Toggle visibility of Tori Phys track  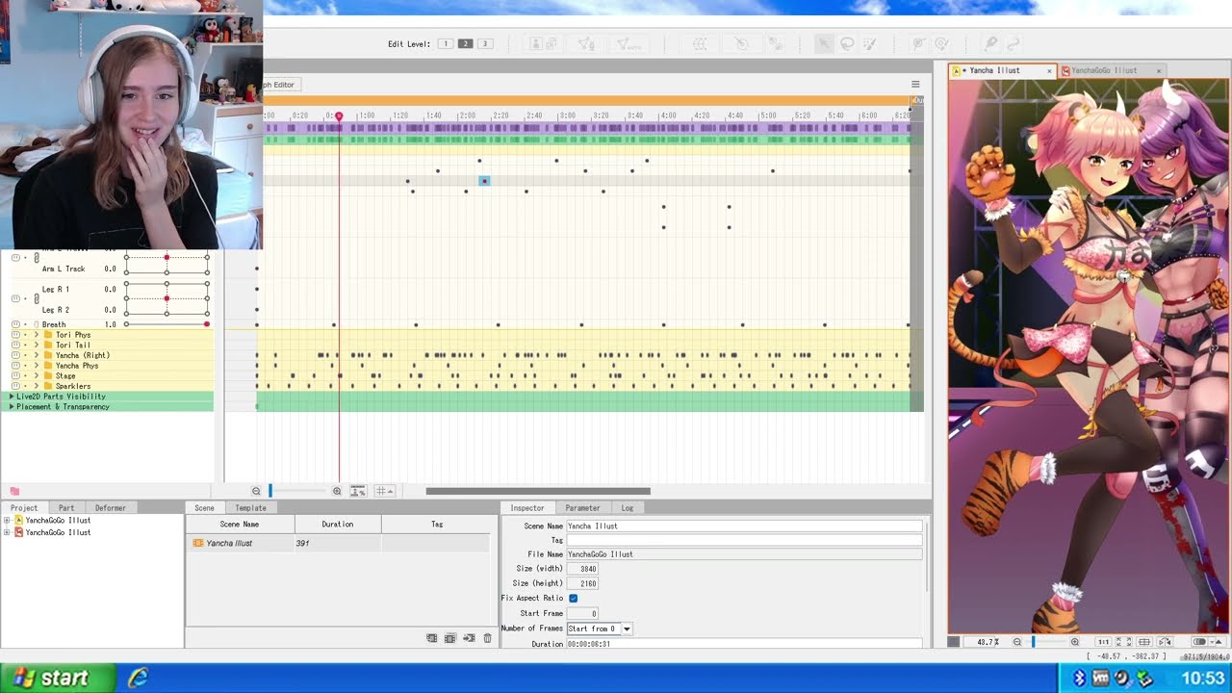(x=15, y=335)
